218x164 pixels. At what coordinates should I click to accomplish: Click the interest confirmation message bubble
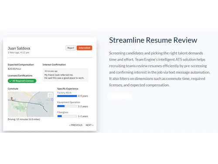pyautogui.click(x=65, y=75)
